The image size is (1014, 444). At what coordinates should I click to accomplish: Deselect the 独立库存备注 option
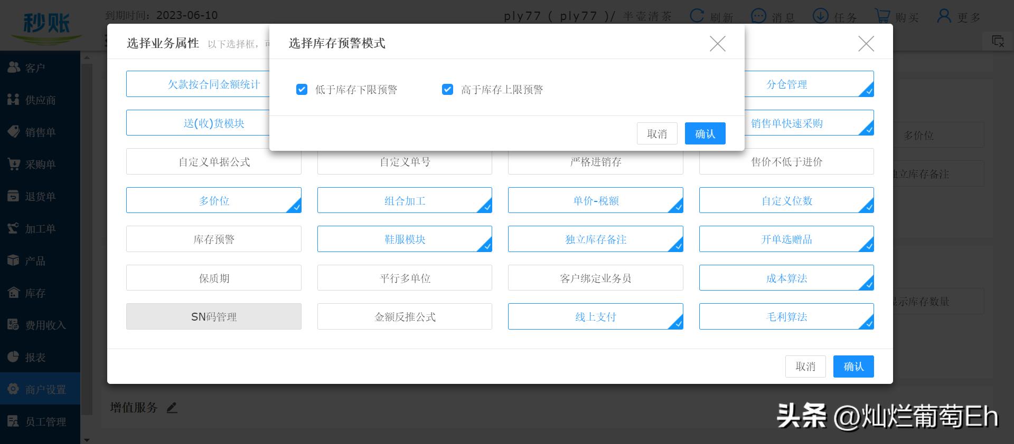click(596, 239)
